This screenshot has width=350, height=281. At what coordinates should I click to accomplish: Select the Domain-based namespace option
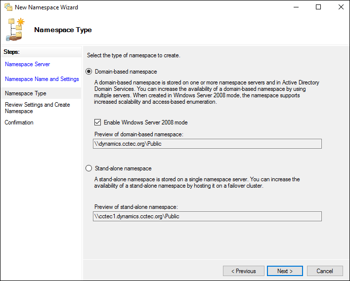89,72
